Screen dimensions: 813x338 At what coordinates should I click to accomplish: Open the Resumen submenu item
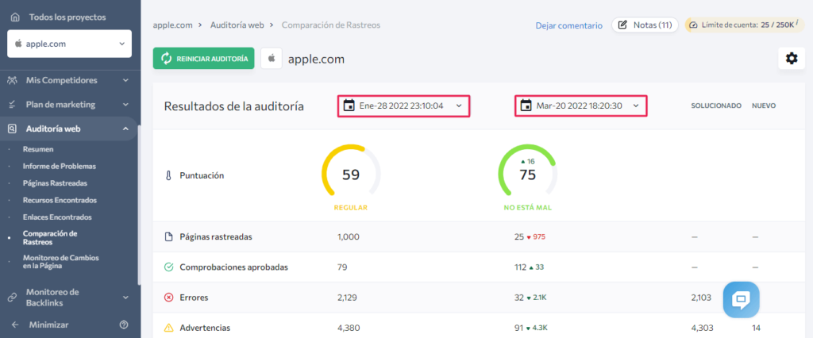coord(38,149)
